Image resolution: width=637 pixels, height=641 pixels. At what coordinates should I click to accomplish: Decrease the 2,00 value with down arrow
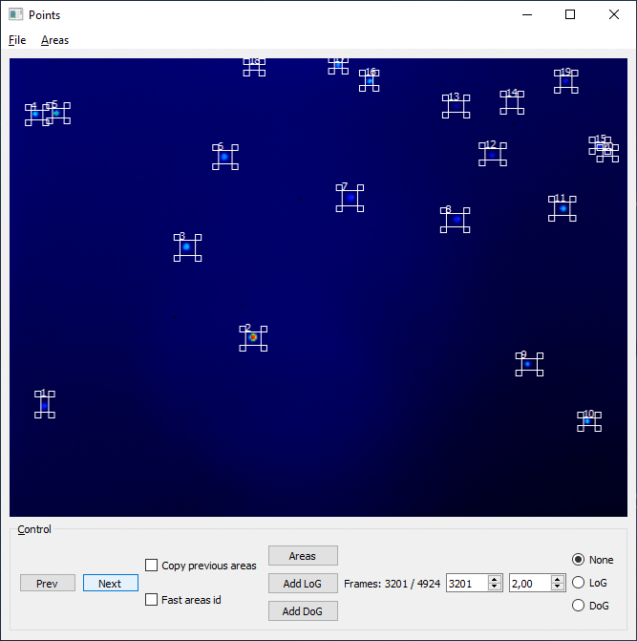tap(558, 587)
